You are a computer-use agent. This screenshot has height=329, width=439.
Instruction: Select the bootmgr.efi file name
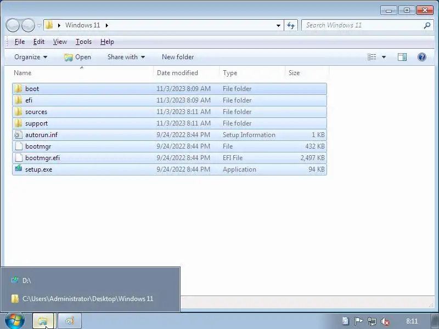click(x=43, y=158)
